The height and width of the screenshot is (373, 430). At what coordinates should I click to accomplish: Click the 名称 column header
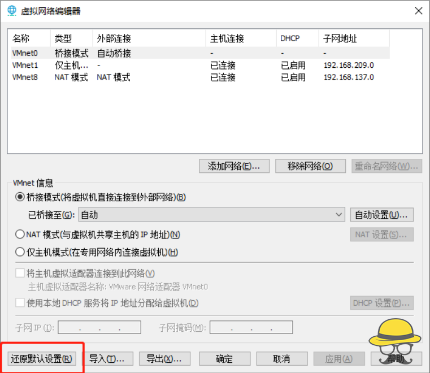(31, 38)
